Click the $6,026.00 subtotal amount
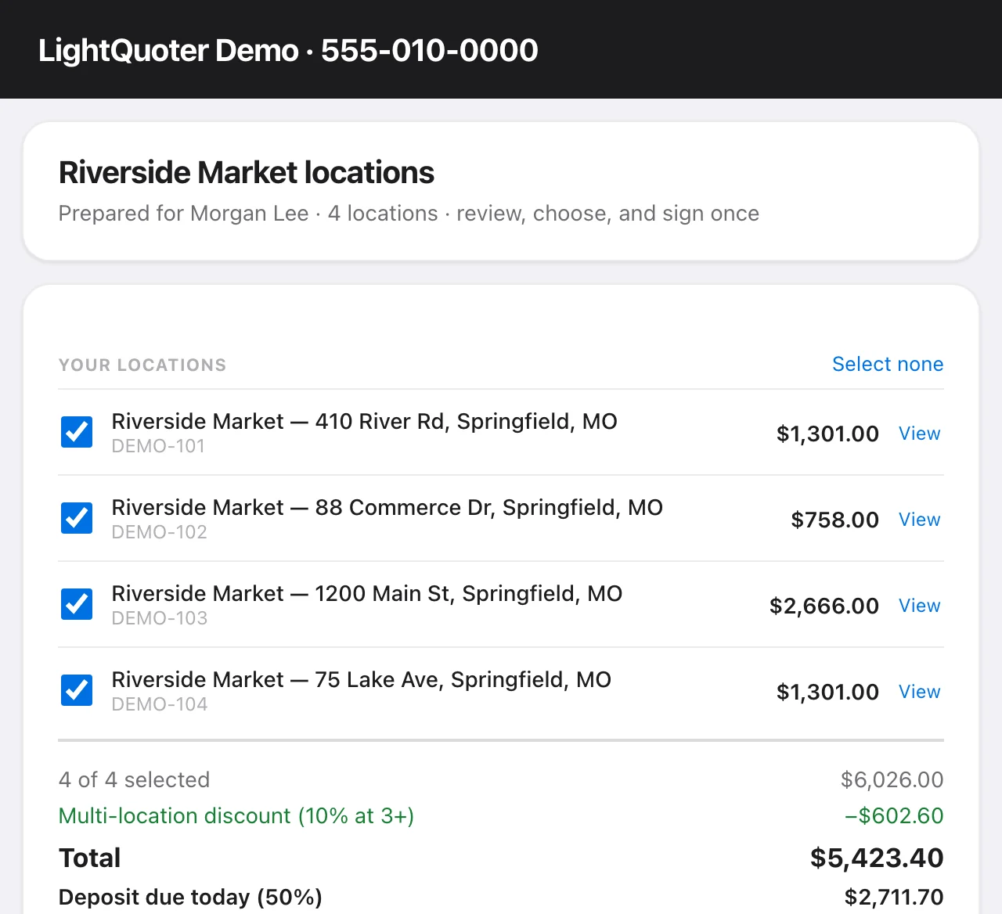 click(892, 779)
